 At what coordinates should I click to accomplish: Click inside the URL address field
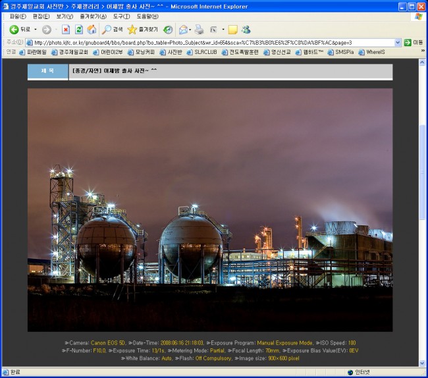211,42
